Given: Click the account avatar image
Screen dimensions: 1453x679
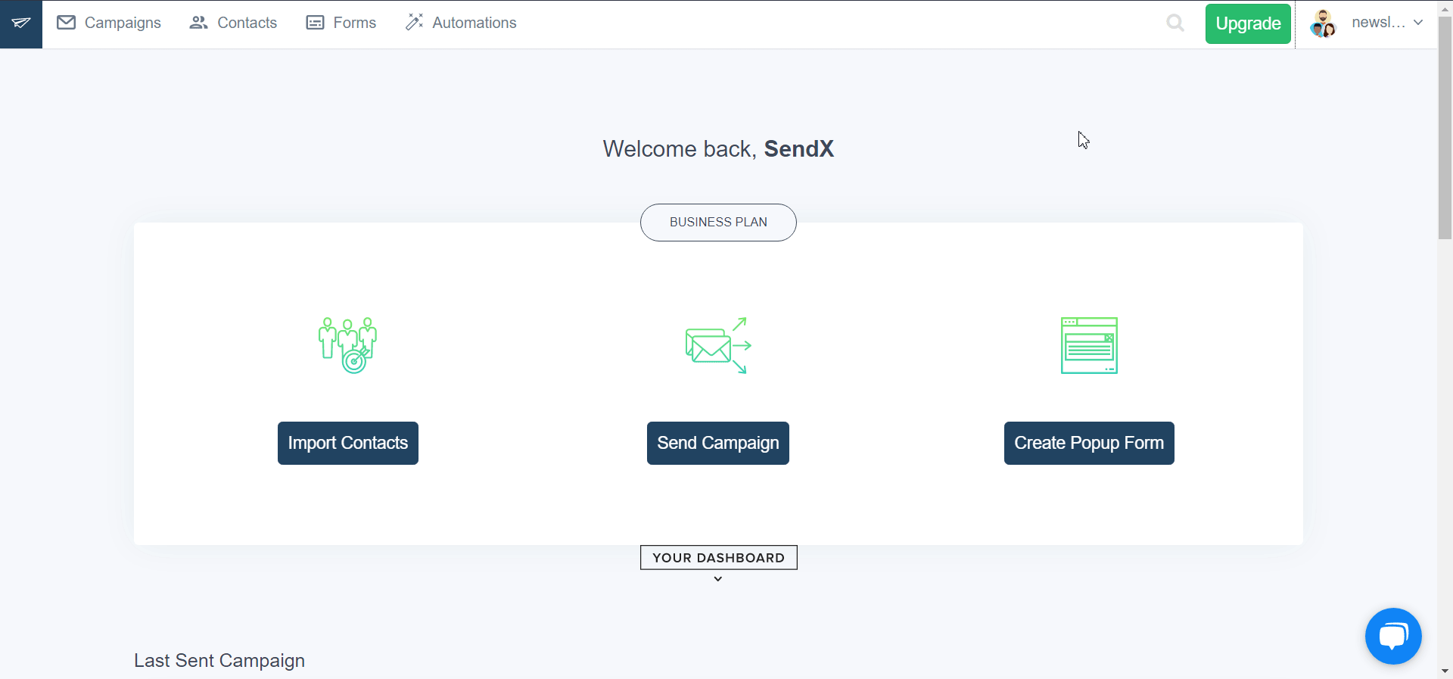Looking at the screenshot, I should [1324, 23].
